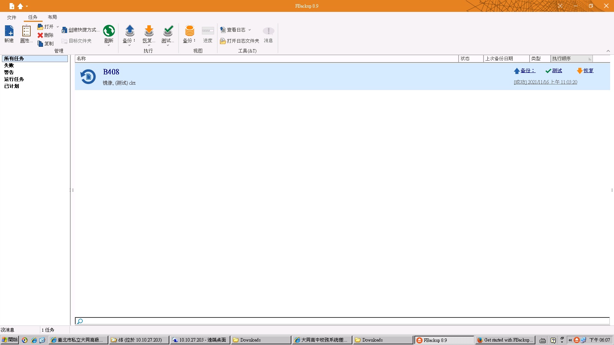Click in the search field at bottom
The height and width of the screenshot is (345, 614).
pos(342,321)
